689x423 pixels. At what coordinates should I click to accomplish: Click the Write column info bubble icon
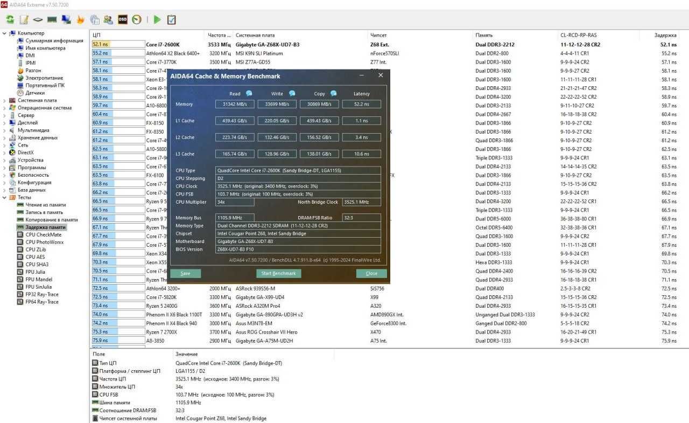click(291, 93)
